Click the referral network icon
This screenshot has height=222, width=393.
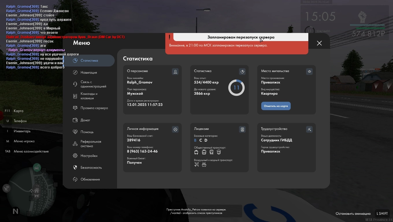75,144
